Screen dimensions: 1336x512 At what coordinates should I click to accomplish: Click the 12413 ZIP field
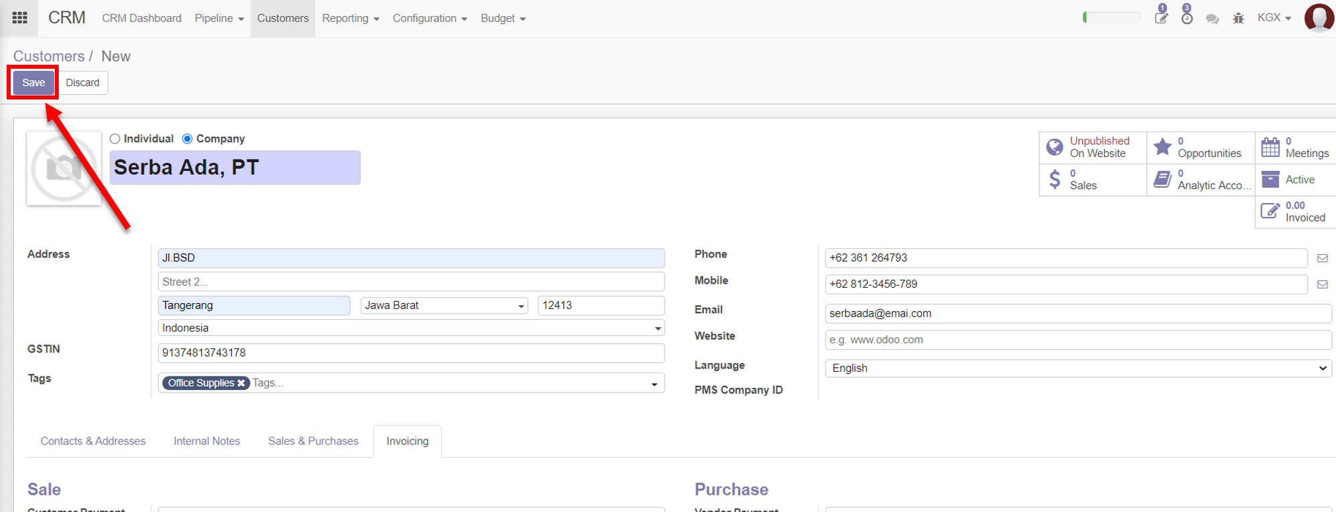click(601, 306)
